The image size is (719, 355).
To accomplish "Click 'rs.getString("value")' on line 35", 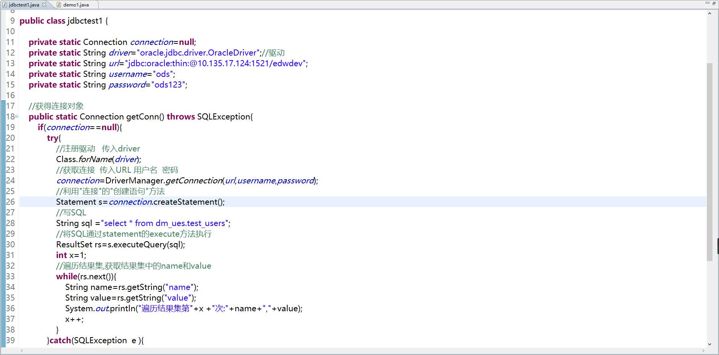I will coord(155,298).
